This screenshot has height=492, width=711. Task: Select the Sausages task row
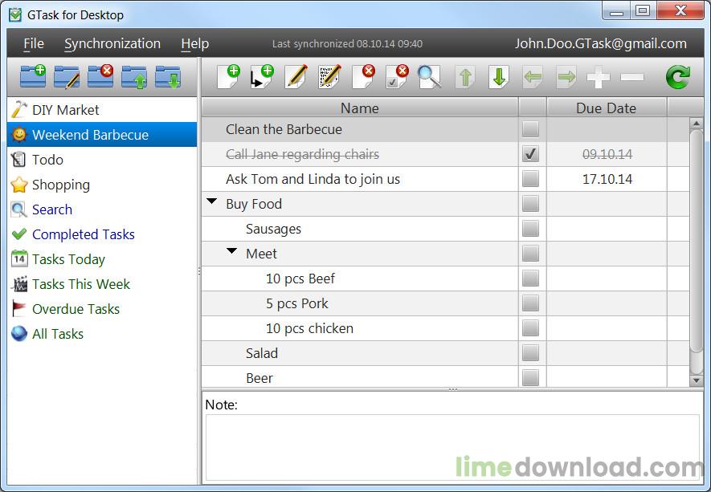tap(445, 229)
